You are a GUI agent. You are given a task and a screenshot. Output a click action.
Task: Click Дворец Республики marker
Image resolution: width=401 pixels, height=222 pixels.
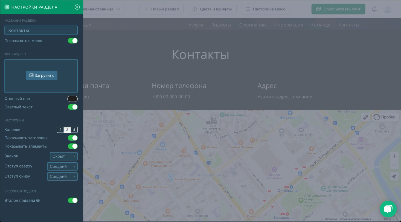click(274, 170)
